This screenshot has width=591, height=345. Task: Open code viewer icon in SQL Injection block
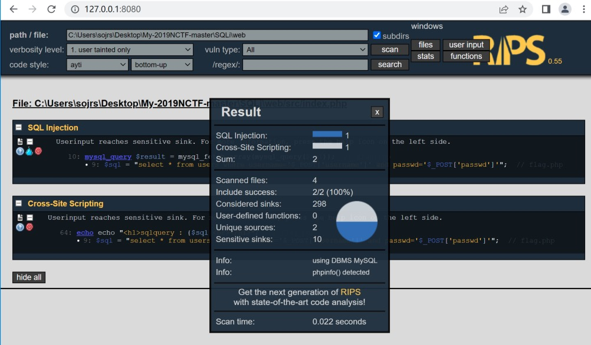click(x=20, y=142)
